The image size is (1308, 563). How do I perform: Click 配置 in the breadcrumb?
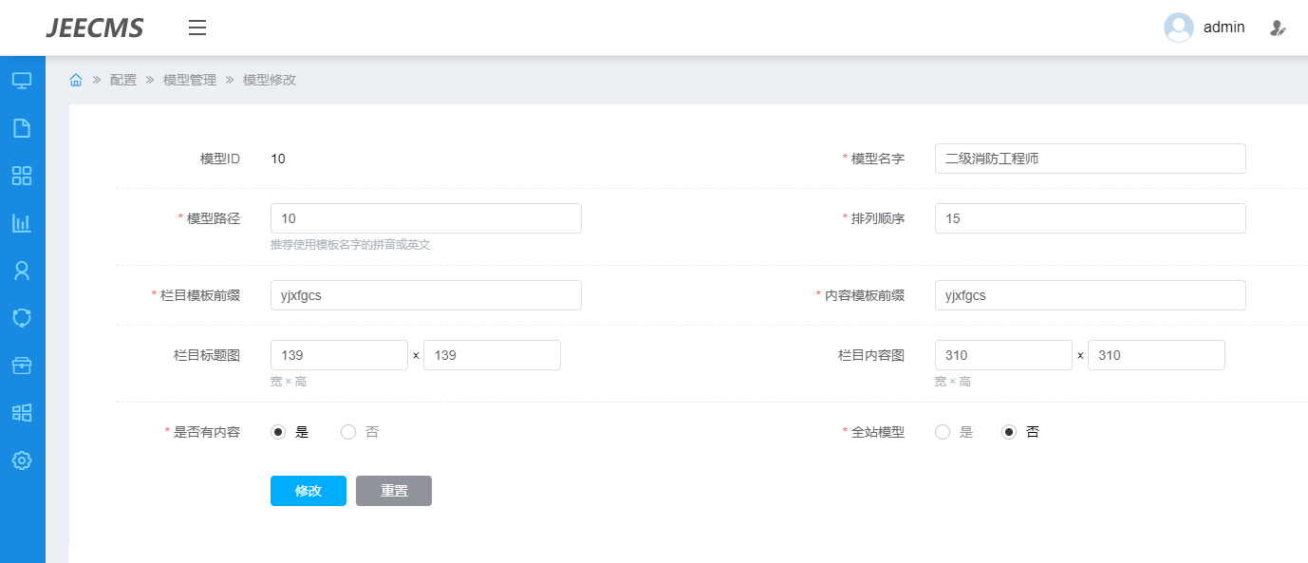(123, 80)
